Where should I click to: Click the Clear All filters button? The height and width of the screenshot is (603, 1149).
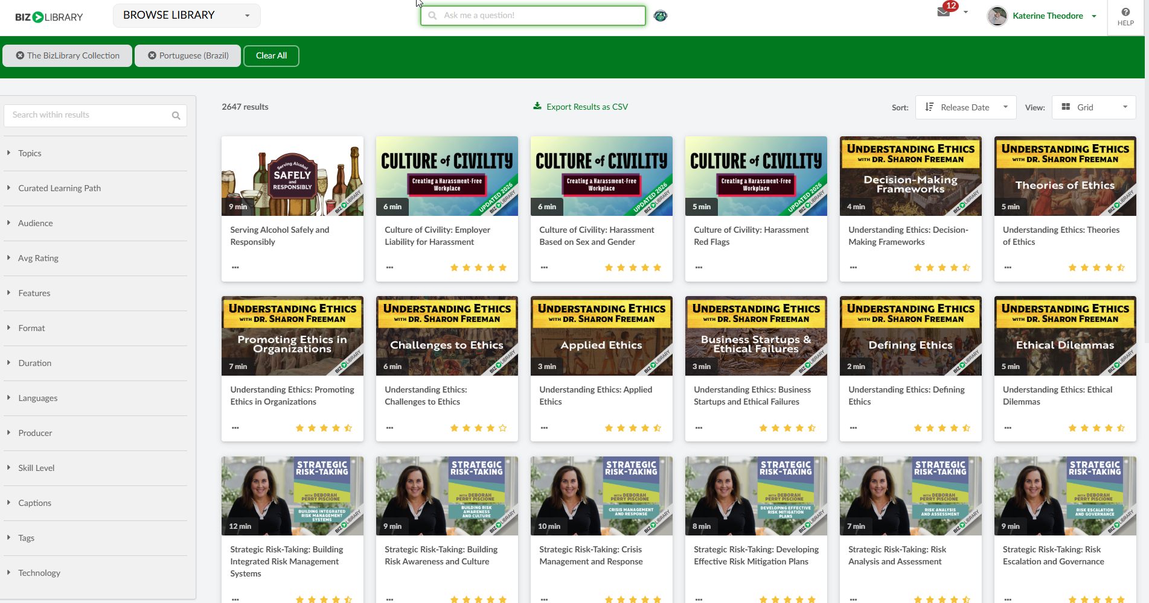[271, 56]
